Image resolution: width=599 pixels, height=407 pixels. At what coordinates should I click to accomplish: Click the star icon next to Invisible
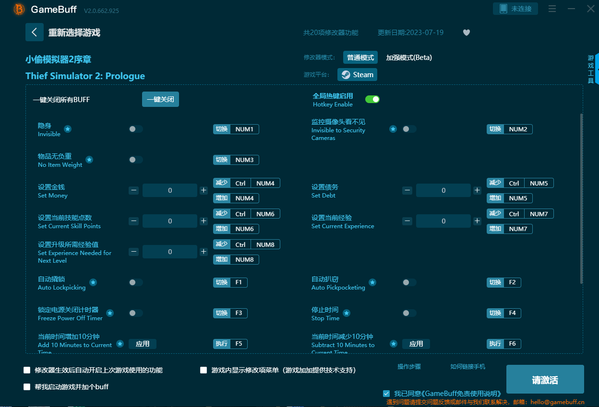click(x=68, y=129)
